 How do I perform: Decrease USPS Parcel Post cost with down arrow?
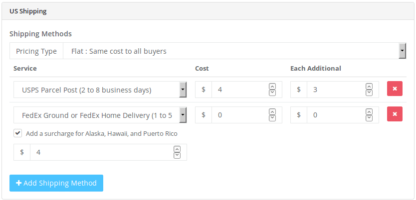pyautogui.click(x=272, y=93)
